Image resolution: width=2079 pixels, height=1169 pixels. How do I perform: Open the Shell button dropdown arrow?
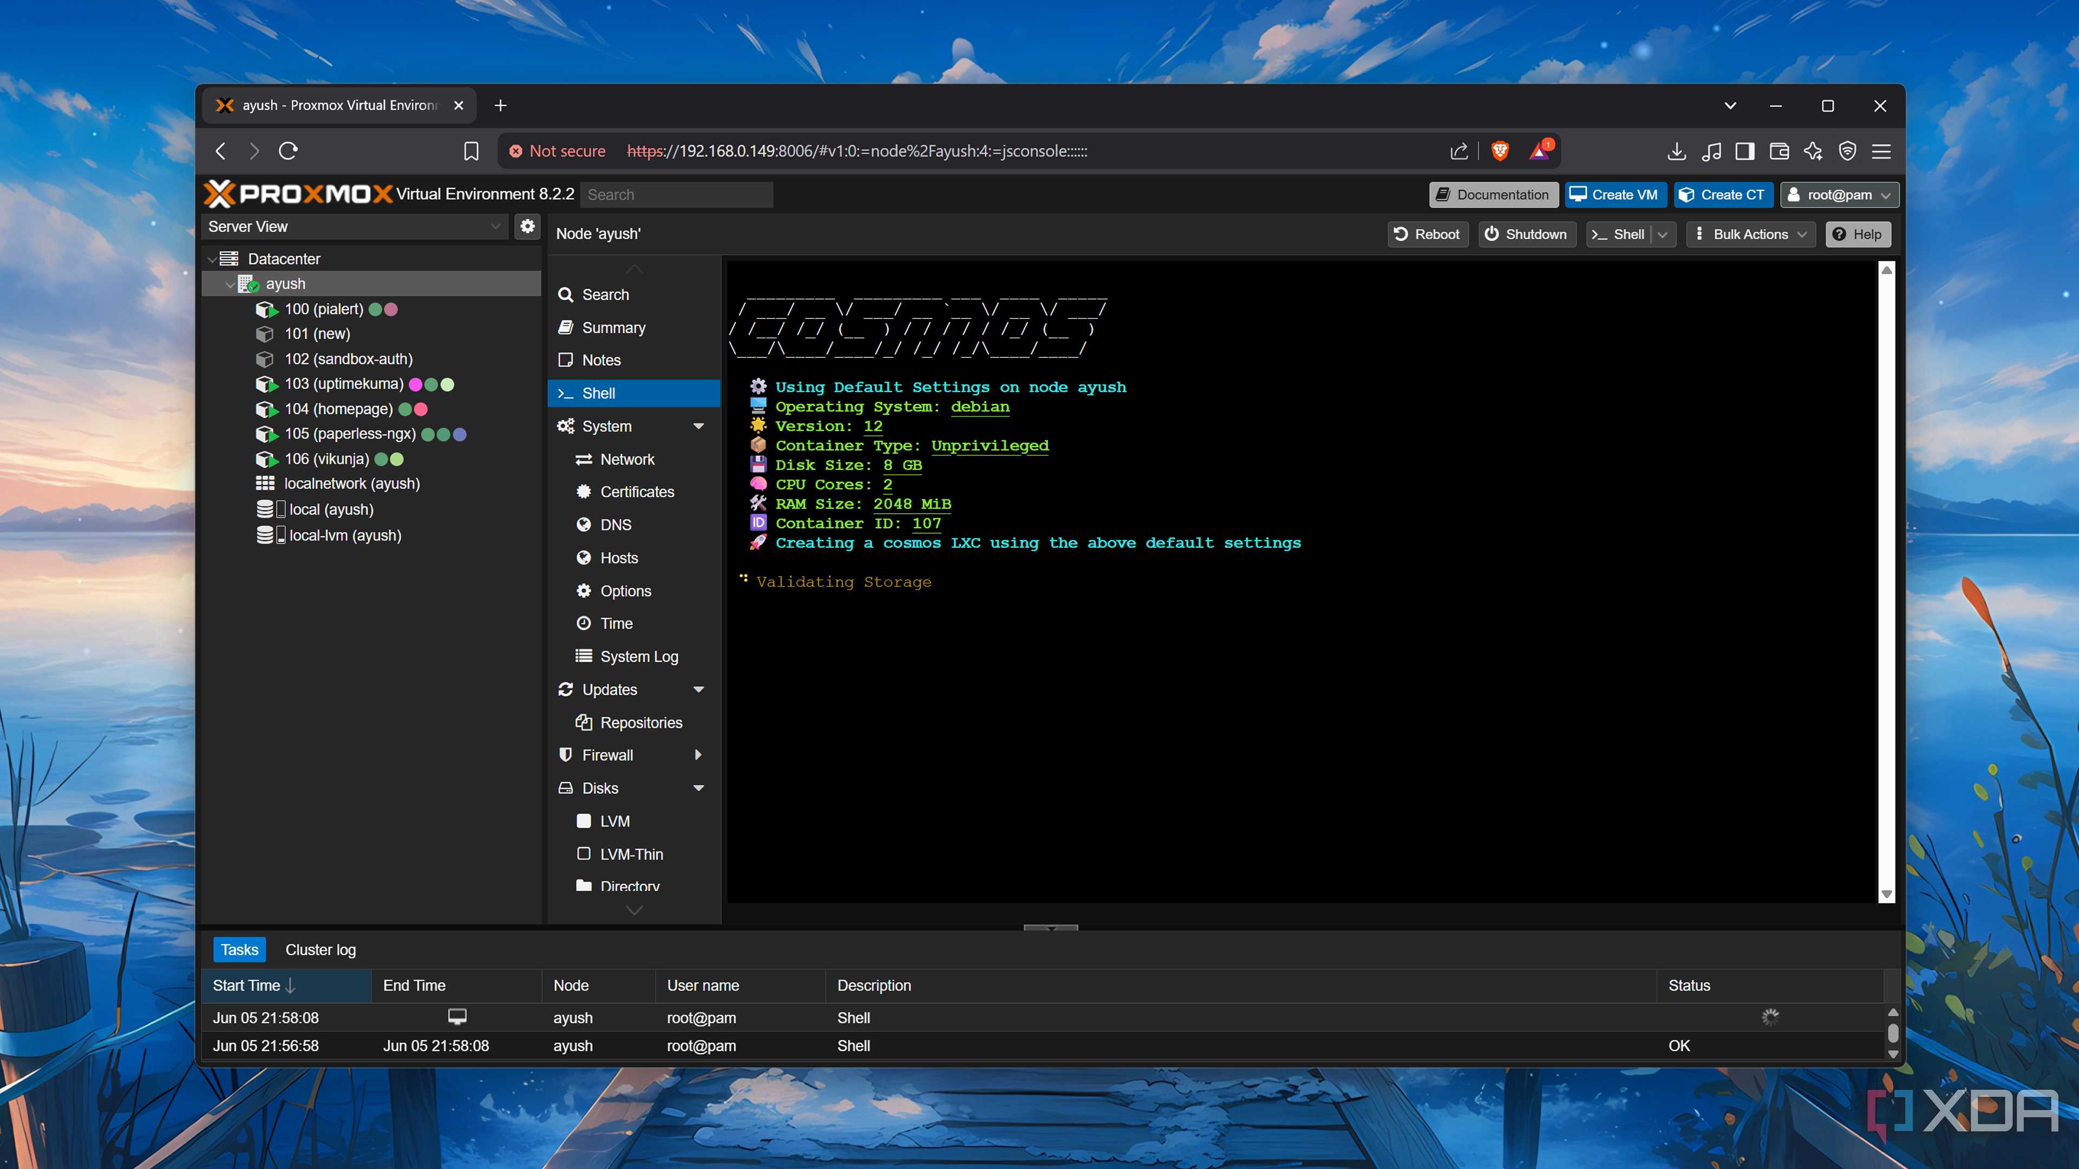pos(1663,234)
